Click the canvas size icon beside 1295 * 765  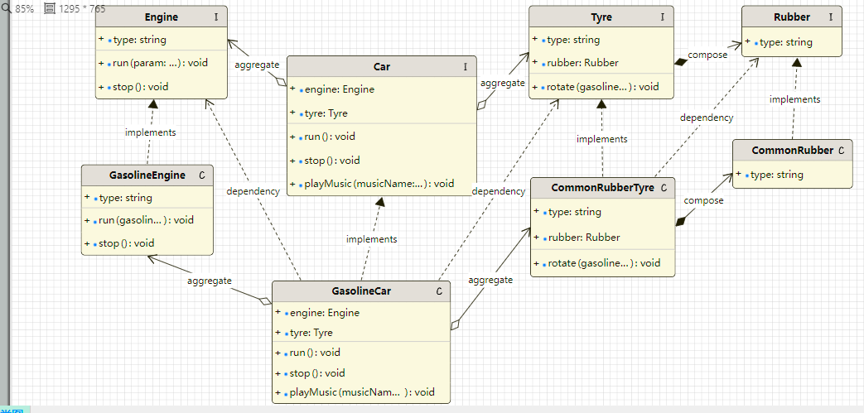click(x=50, y=8)
